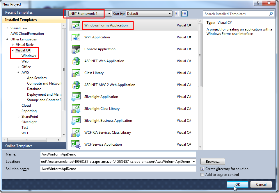Select the Cloud tree item

tap(26, 106)
